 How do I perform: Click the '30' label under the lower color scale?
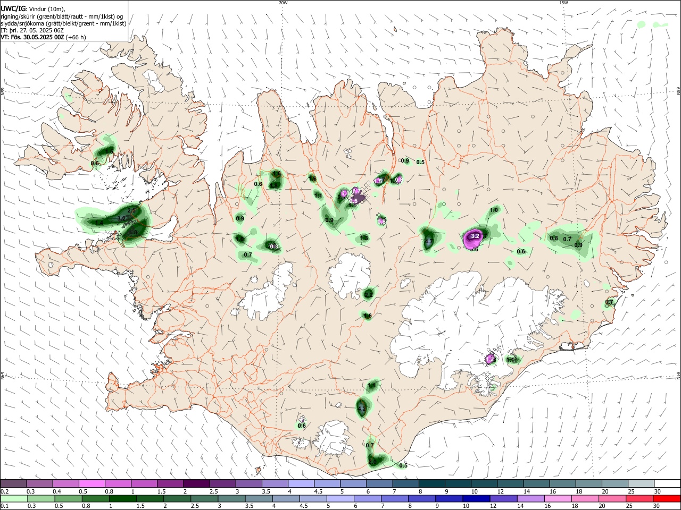pos(657,506)
